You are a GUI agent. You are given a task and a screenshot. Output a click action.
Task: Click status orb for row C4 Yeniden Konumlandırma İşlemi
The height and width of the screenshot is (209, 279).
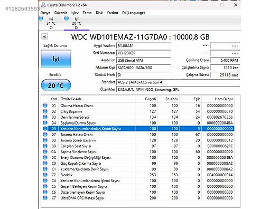(x=45, y=180)
